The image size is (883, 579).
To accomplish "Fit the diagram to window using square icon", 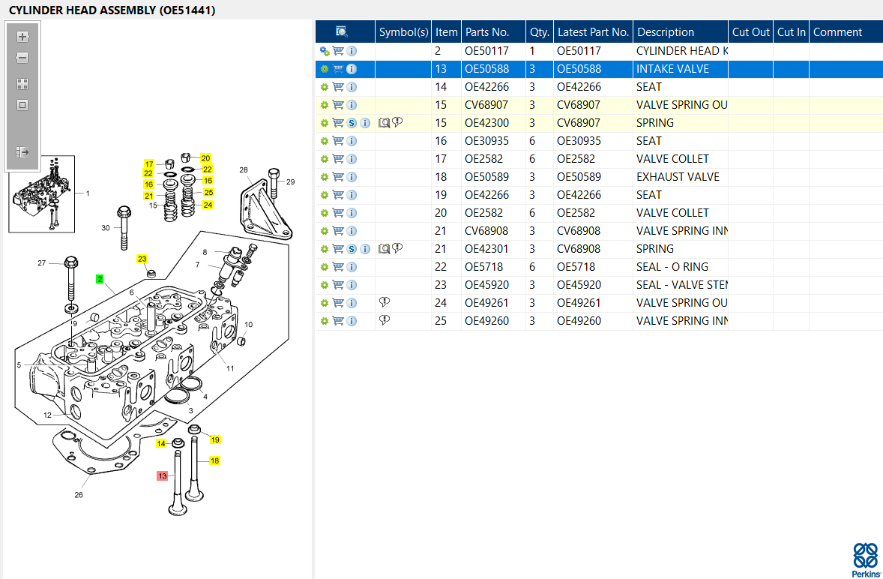I will pyautogui.click(x=22, y=105).
